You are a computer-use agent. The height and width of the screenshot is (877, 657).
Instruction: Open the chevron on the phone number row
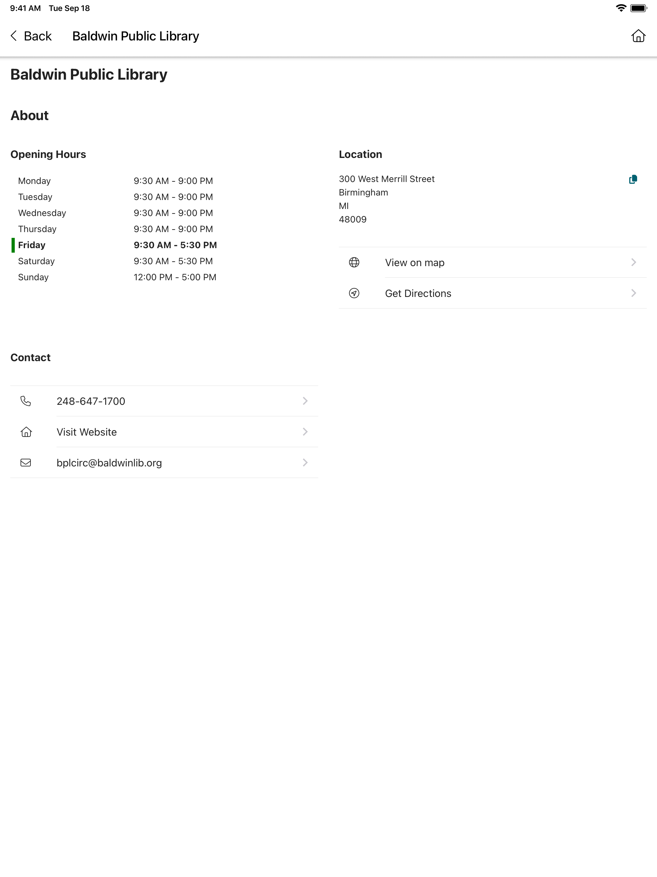tap(305, 401)
